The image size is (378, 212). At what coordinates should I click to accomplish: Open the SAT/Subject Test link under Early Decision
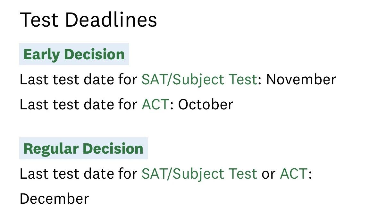point(199,80)
